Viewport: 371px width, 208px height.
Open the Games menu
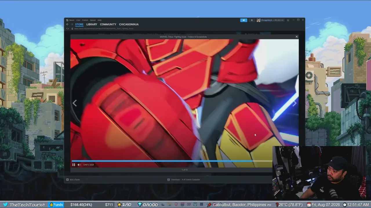point(93,20)
